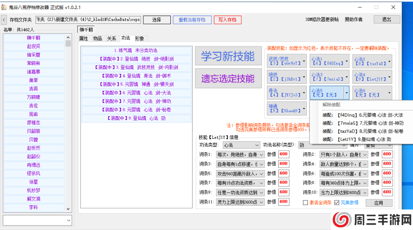This screenshot has height=230, width=413.
Task: Open the 3DM修改器更新帖 link
Action: (322, 19)
